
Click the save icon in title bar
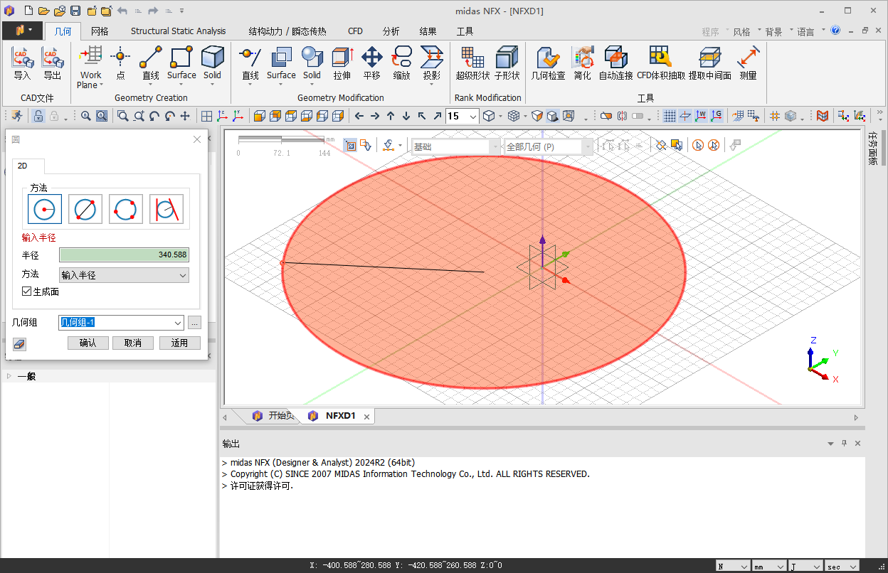click(x=75, y=11)
